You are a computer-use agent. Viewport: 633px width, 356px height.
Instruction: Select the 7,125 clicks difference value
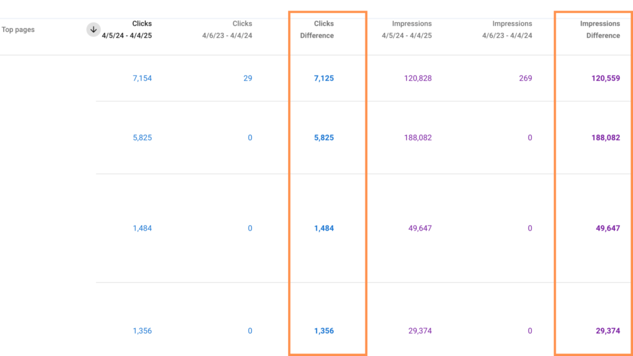tap(324, 78)
